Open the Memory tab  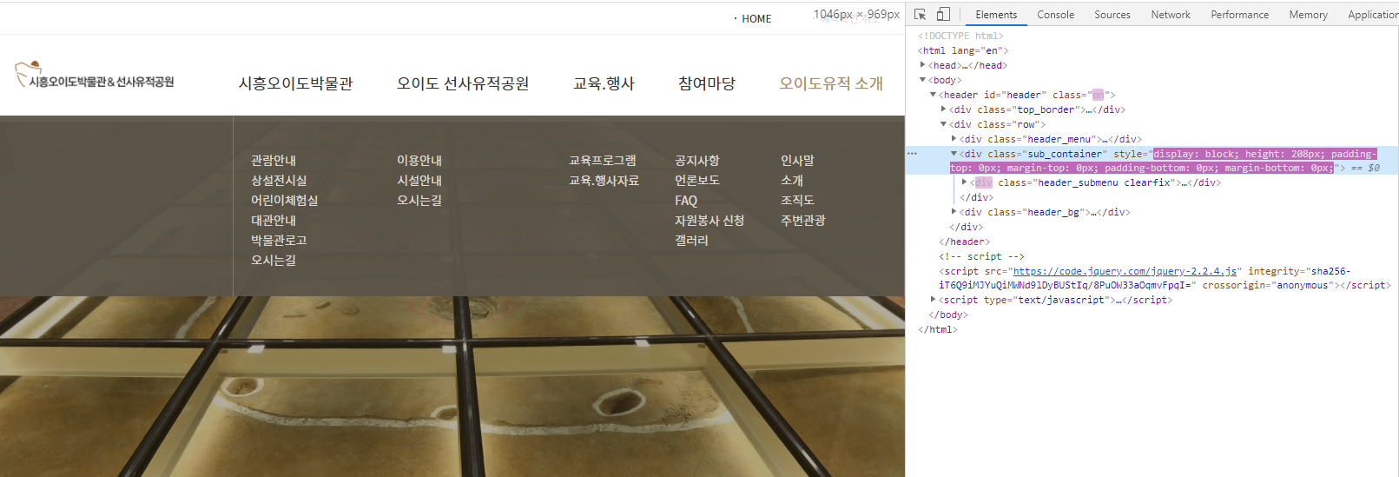(x=1308, y=15)
